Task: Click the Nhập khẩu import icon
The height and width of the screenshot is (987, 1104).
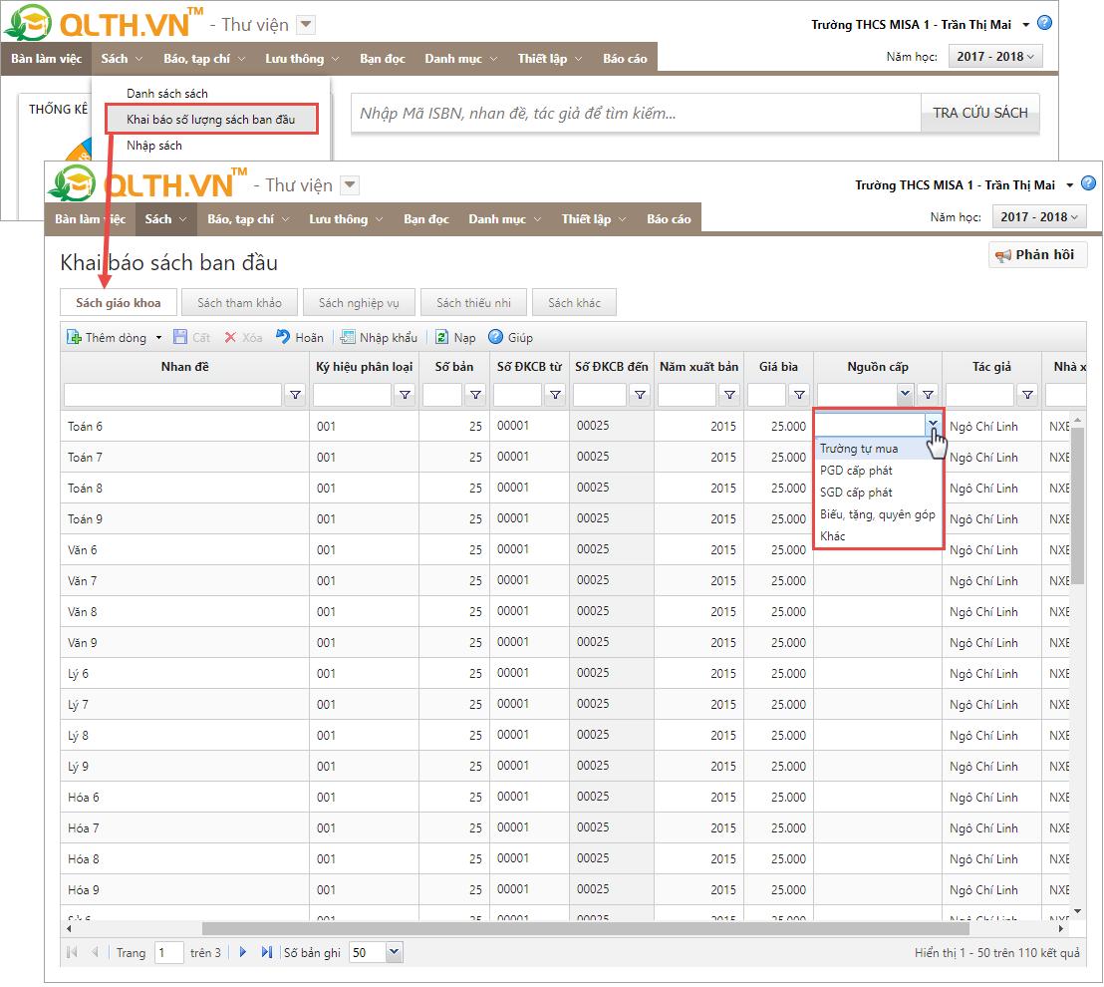Action: pyautogui.click(x=348, y=338)
